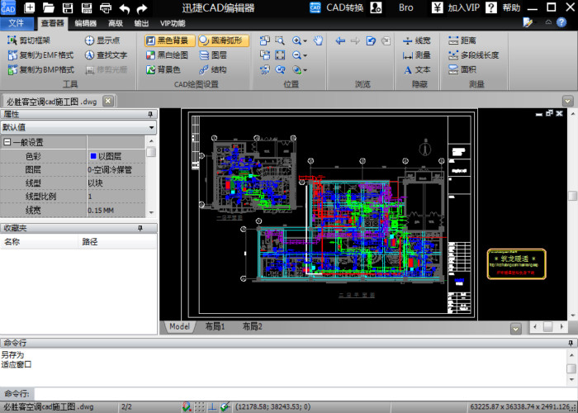Viewport: 578px width, 413px height.
Task: Print the drawing with the printer icon
Action: pos(106,7)
